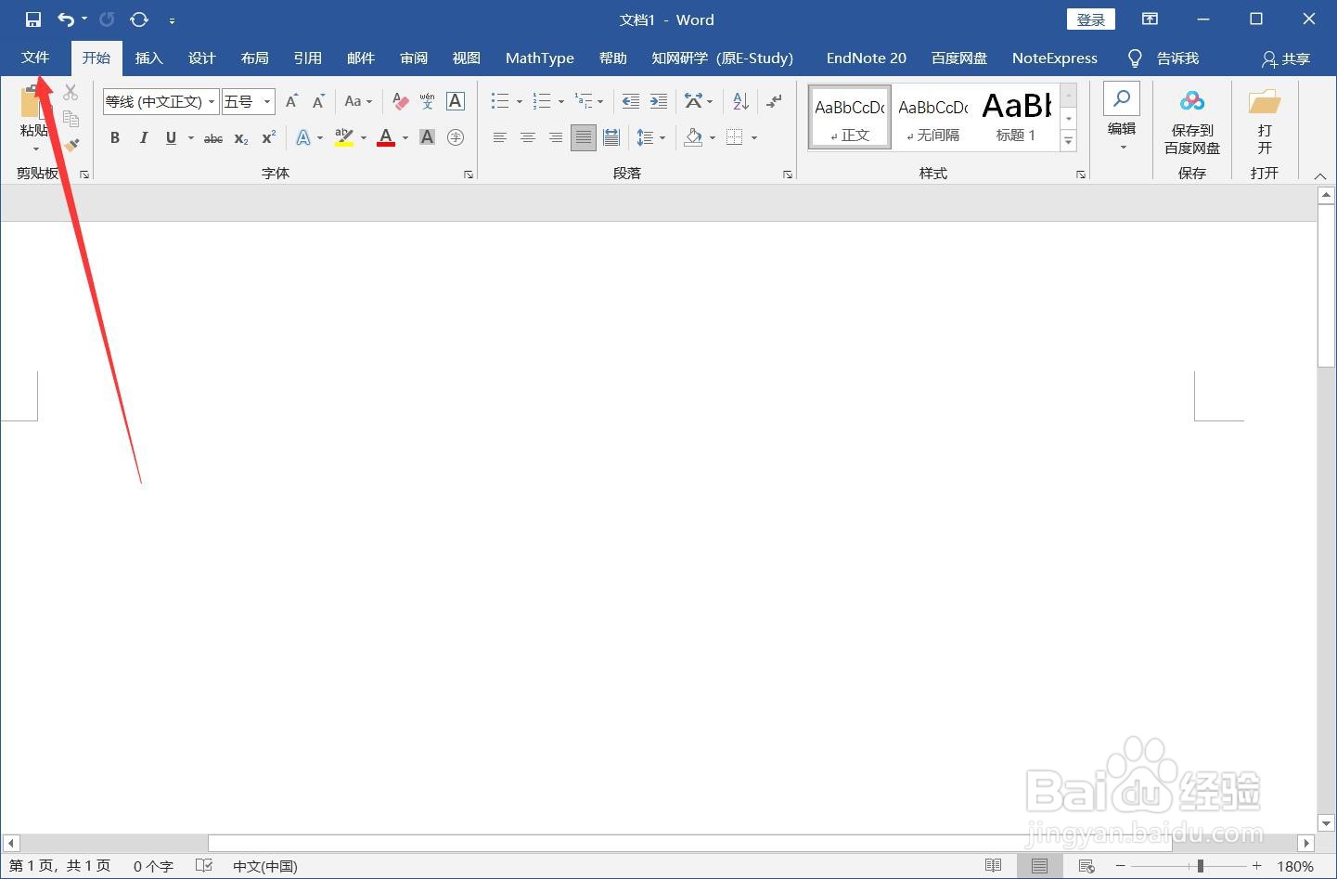The image size is (1337, 879).
Task: Align text to the left
Action: [500, 137]
